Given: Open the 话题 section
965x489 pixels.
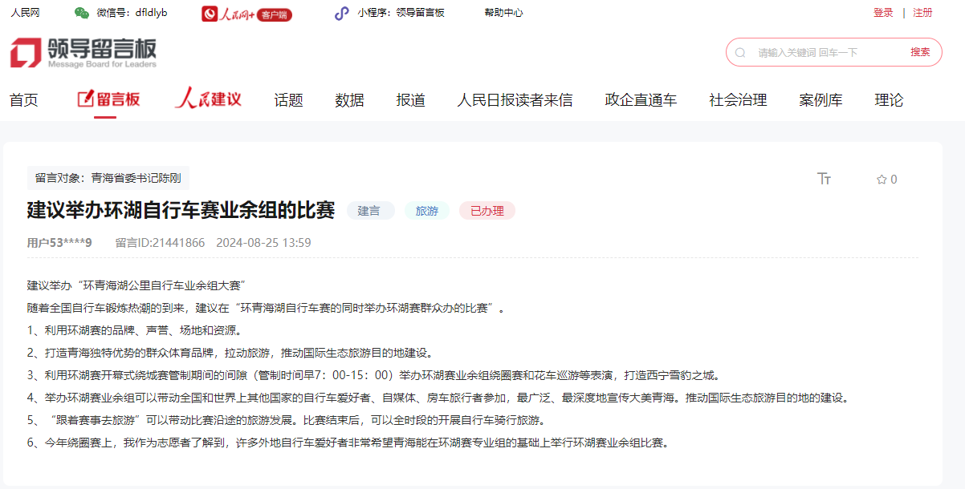Looking at the screenshot, I should point(287,99).
